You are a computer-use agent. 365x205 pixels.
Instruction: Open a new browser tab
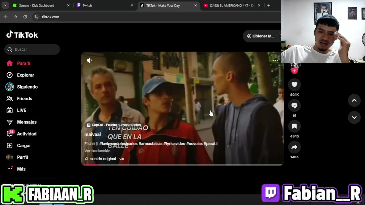coord(269,5)
